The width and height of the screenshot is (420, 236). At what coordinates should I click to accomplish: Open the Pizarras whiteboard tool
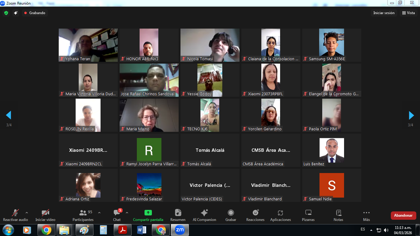(x=308, y=215)
